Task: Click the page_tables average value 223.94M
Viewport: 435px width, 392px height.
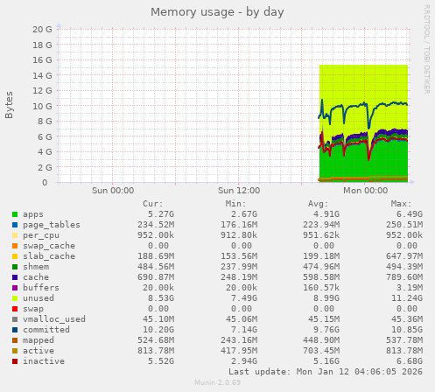Action: [321, 225]
